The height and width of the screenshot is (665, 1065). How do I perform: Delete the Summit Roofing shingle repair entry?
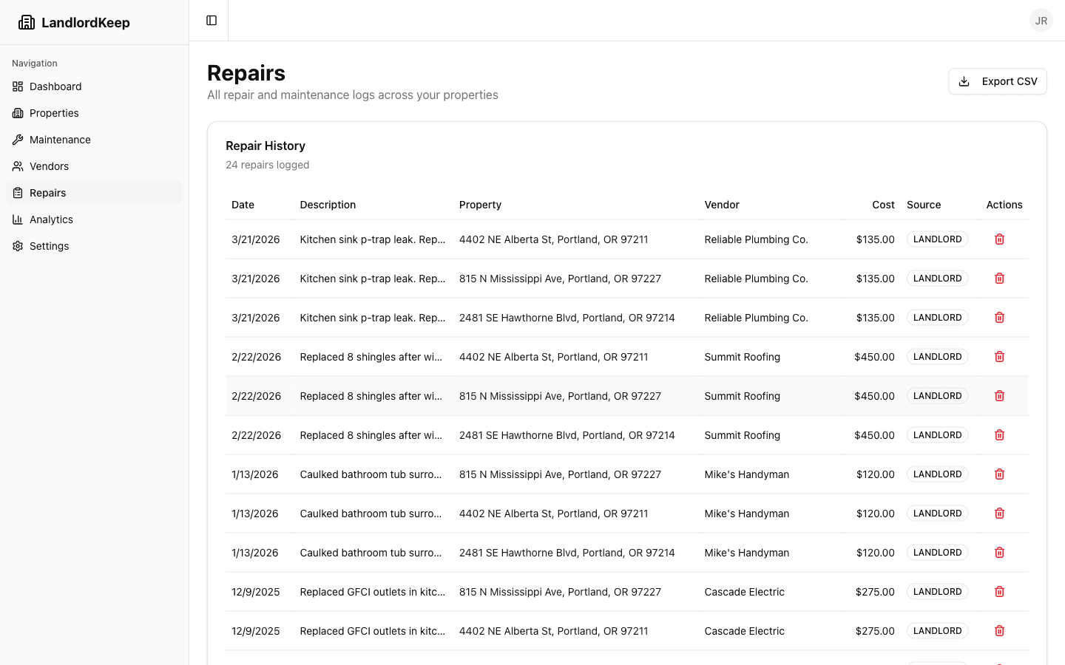pos(999,356)
